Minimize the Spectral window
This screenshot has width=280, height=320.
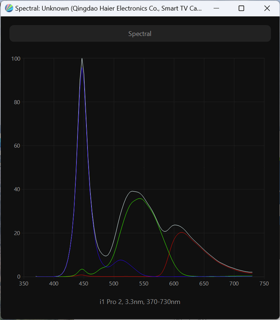coord(217,9)
